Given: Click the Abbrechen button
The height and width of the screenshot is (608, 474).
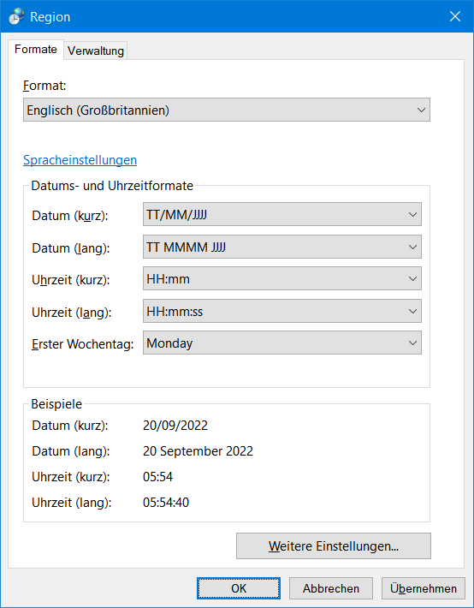Looking at the screenshot, I should [330, 588].
